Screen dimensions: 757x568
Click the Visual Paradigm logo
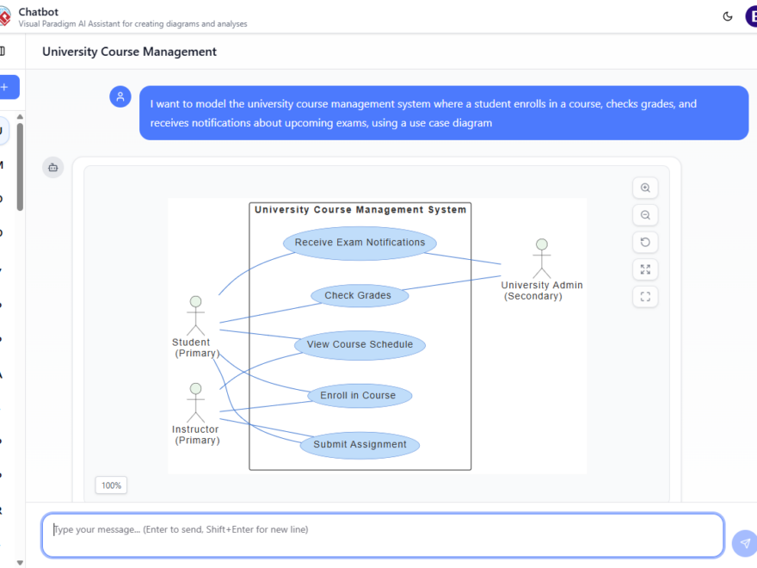click(x=5, y=15)
